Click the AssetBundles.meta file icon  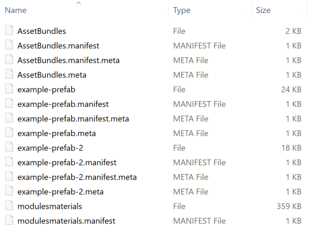9,75
